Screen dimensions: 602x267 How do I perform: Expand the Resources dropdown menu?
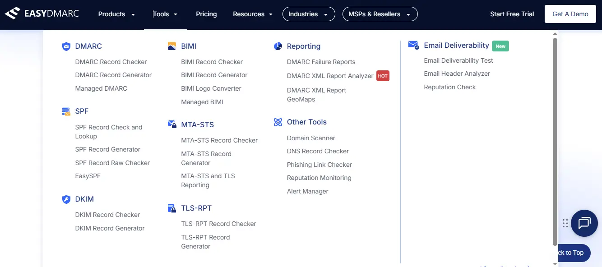point(253,14)
